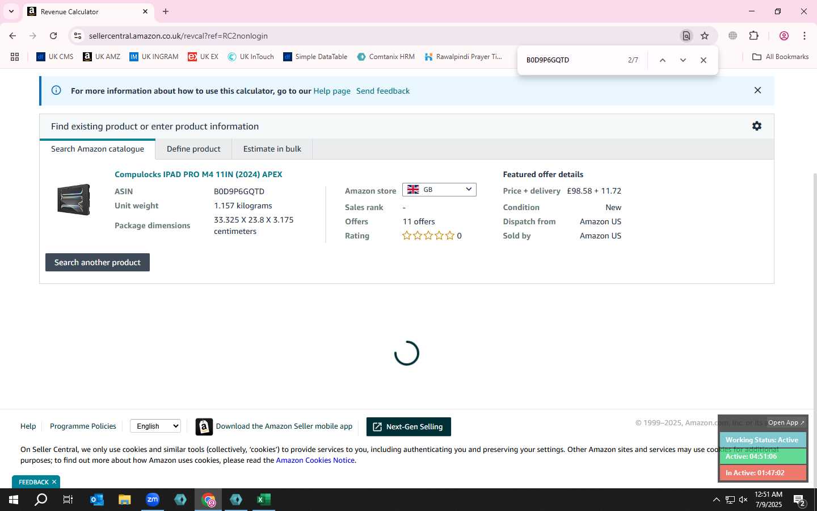Go back using the browser back arrow
This screenshot has height=511, width=817.
12,36
